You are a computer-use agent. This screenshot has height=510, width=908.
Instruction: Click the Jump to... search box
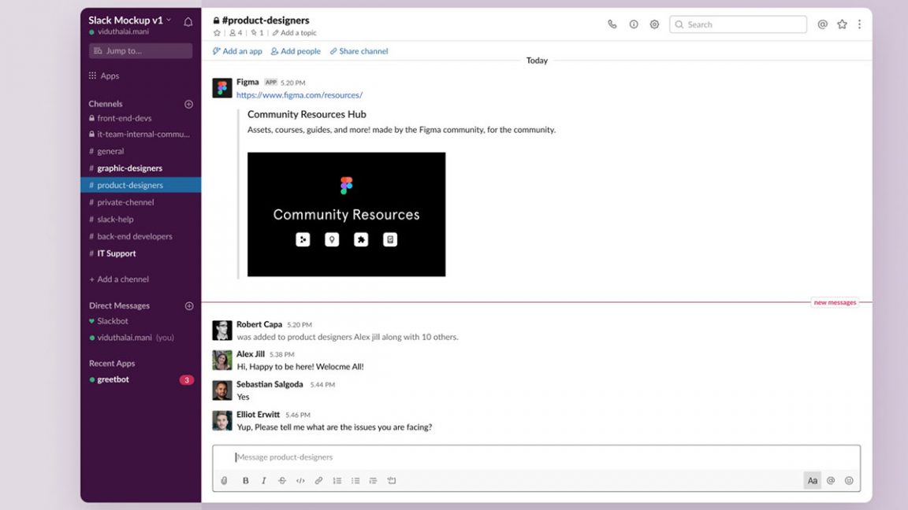point(141,51)
